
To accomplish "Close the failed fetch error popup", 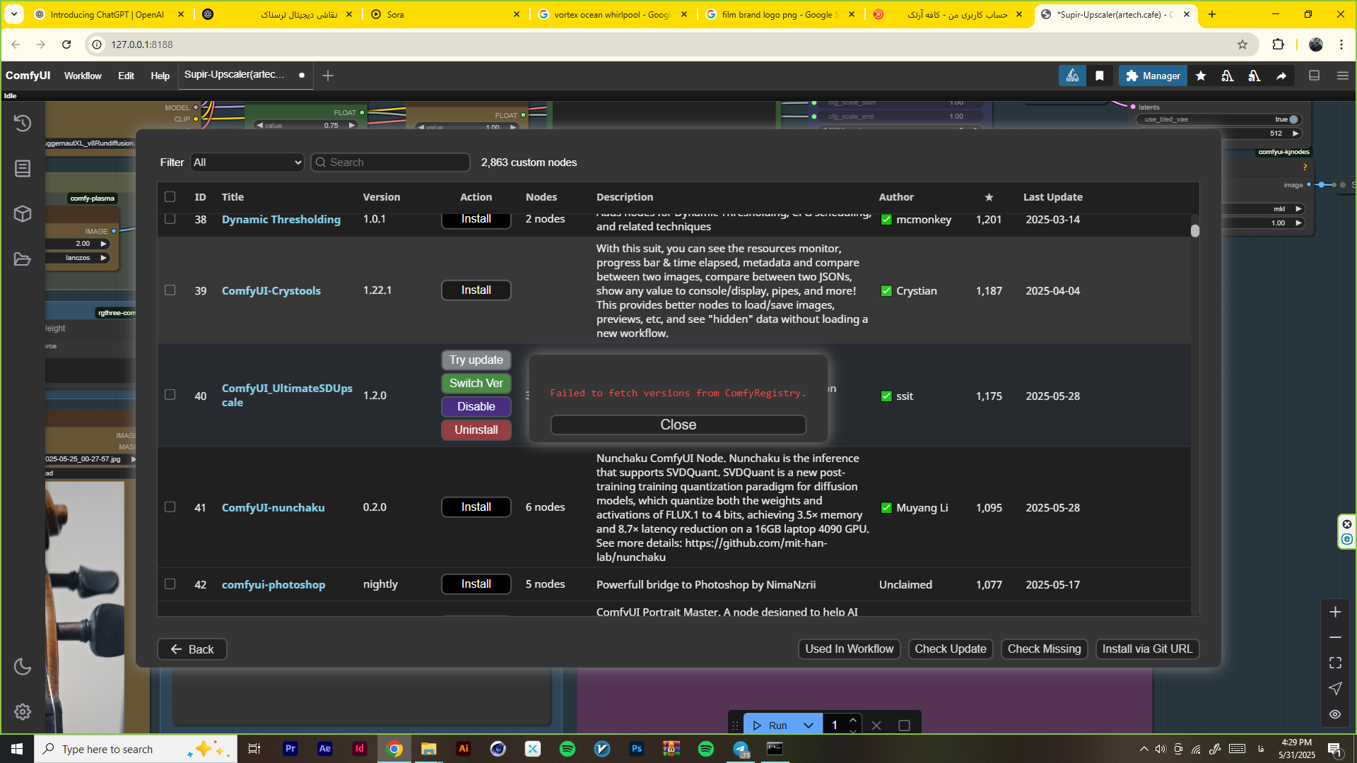I will (678, 425).
